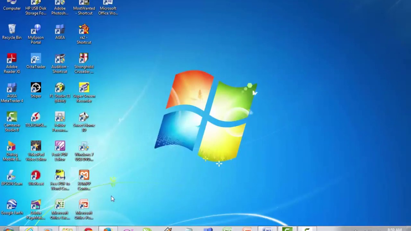Select the OctaTrader desktop icon
Screen dimensions: 411x231
(36, 61)
